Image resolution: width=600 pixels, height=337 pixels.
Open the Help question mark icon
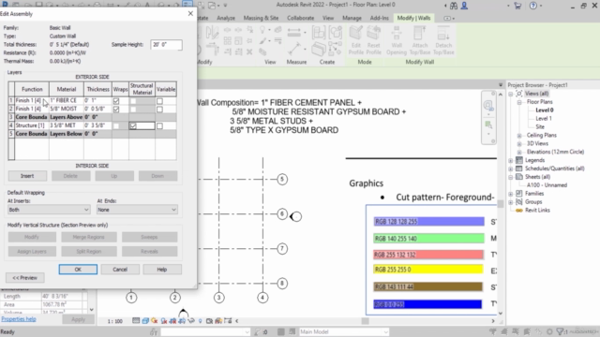pos(533,6)
